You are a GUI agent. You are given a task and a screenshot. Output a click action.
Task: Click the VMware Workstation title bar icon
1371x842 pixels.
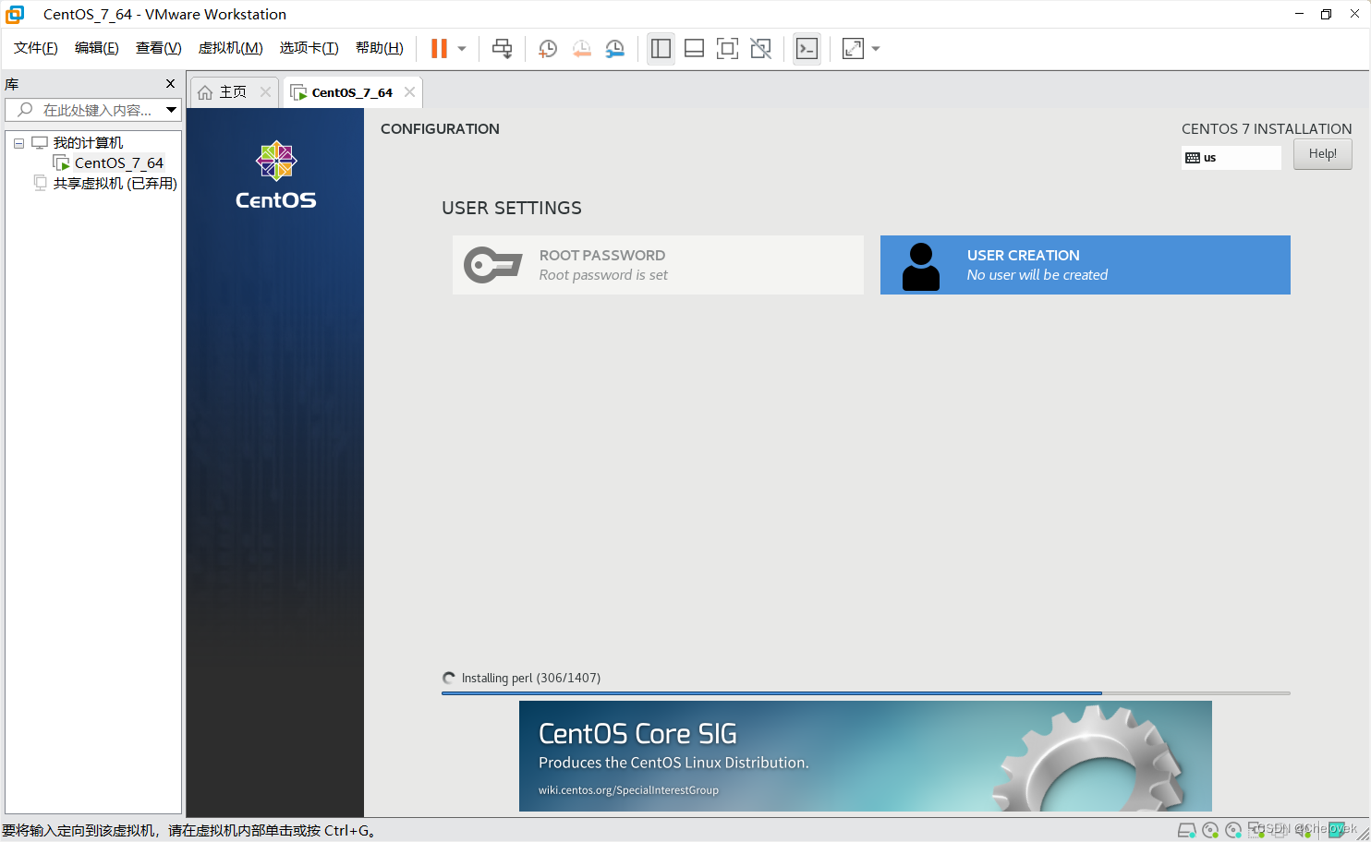click(x=15, y=14)
